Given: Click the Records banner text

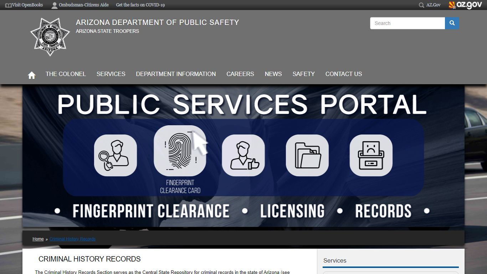Looking at the screenshot, I should [383, 211].
